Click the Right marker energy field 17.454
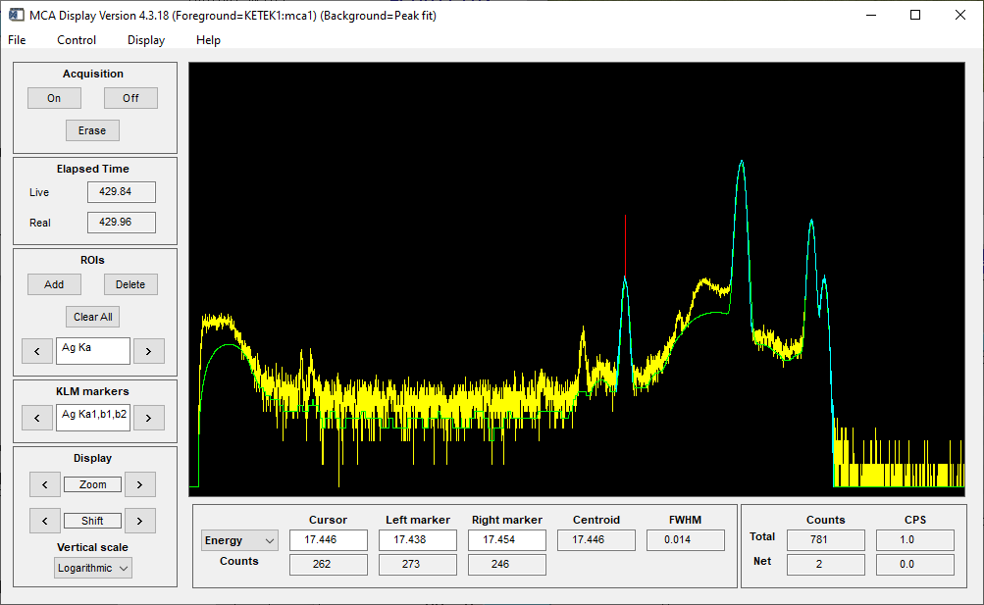Screen dimensions: 984x605 point(506,540)
